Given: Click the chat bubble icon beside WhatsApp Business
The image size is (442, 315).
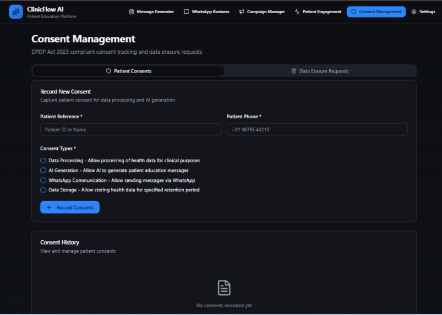Looking at the screenshot, I should (187, 12).
